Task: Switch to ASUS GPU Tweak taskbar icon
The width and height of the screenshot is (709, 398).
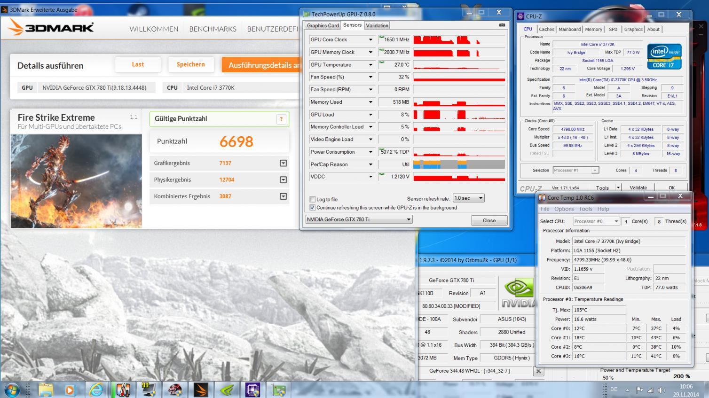Action: coord(174,390)
